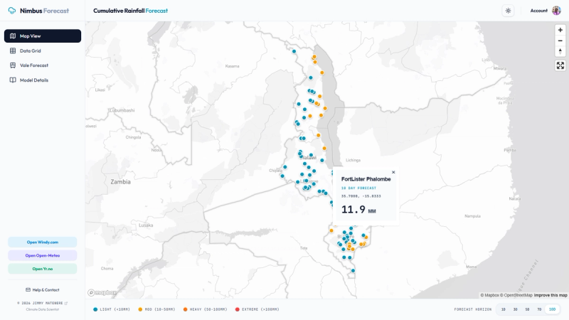Toggle the light/dark theme sun button
569x320 pixels.
pos(508,11)
